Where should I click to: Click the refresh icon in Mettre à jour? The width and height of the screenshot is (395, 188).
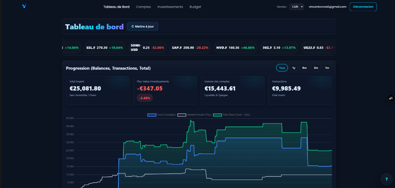click(x=133, y=27)
